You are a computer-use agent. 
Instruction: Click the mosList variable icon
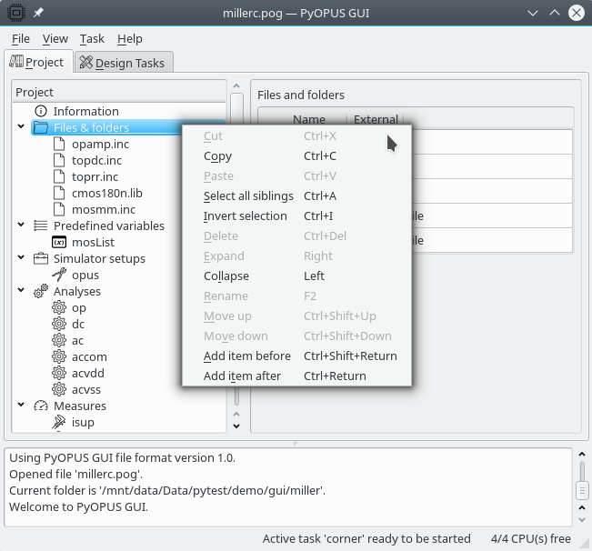pyautogui.click(x=59, y=242)
